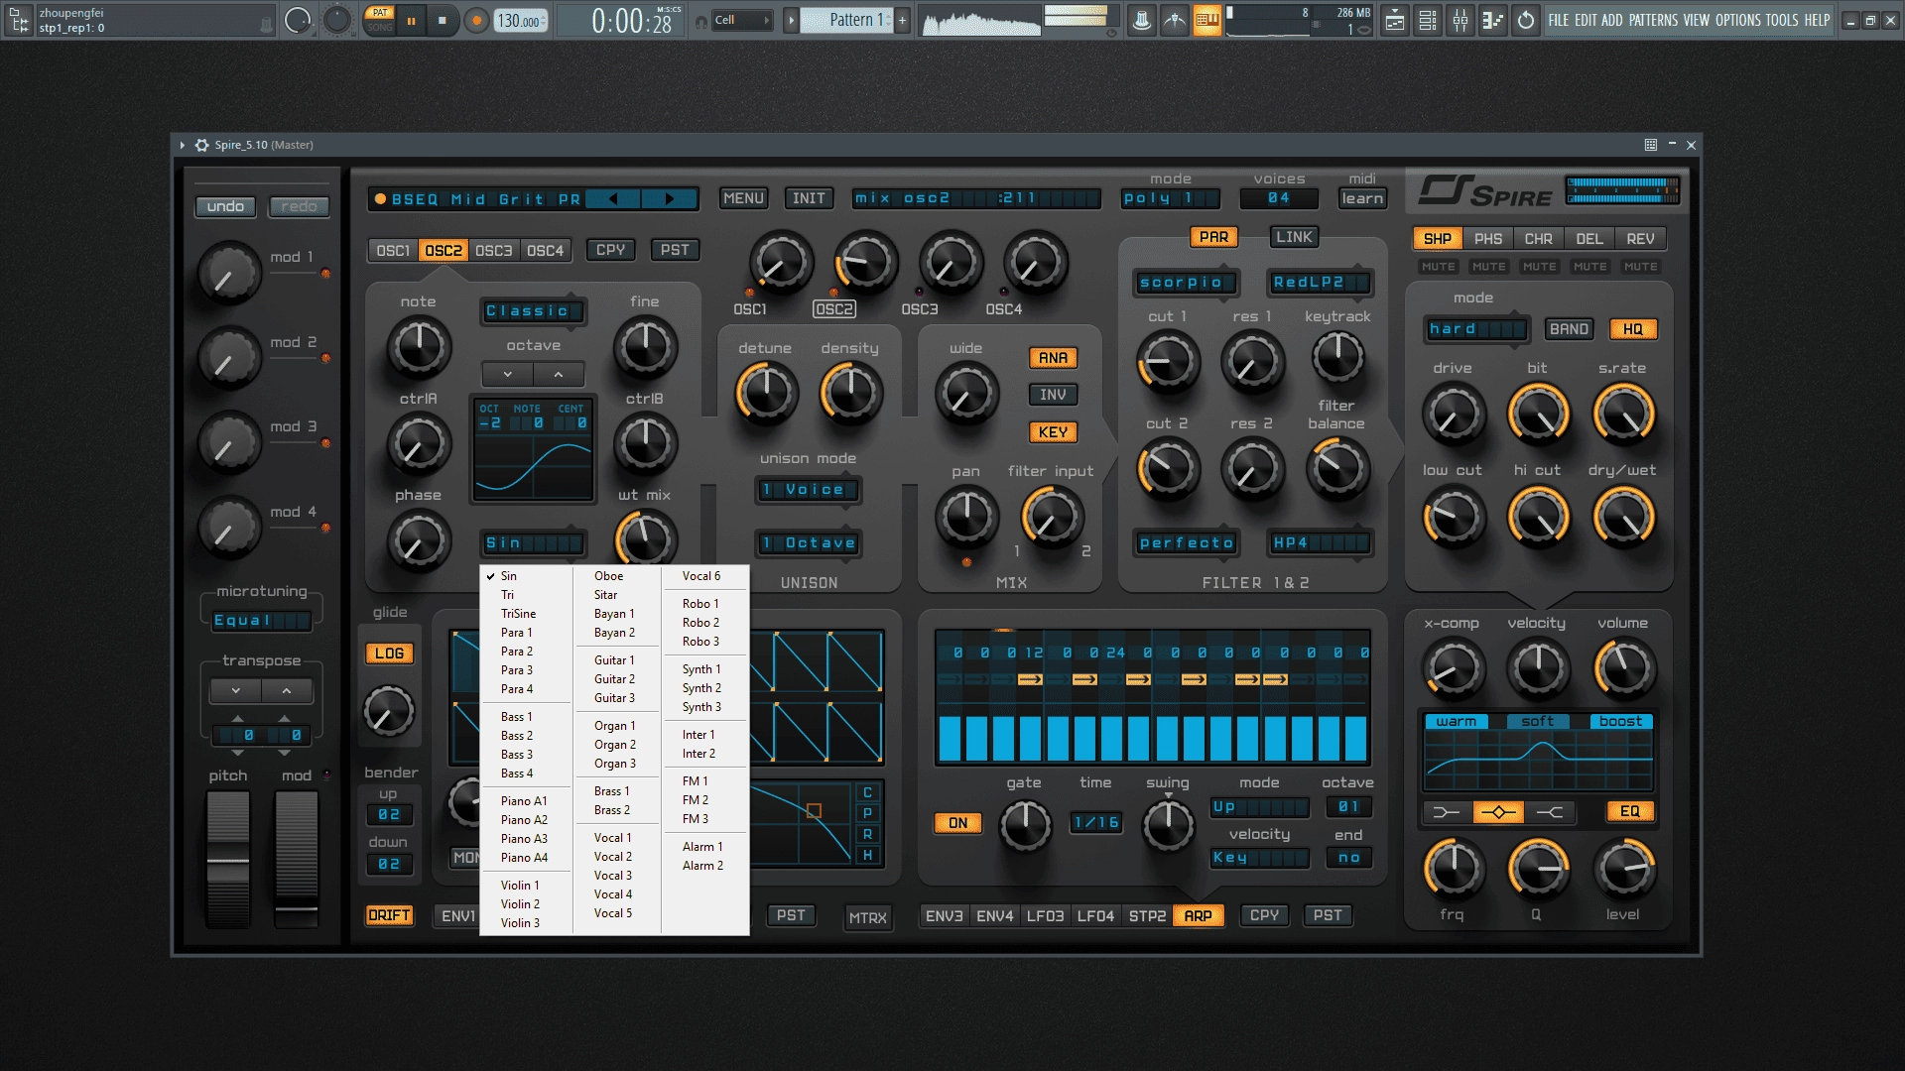Toggle the LOG glide button

pos(389,654)
